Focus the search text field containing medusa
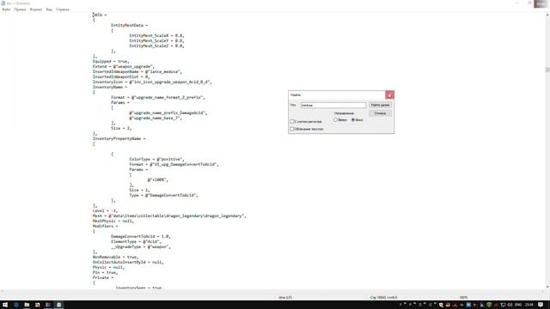Image resolution: width=550 pixels, height=309 pixels. (x=333, y=105)
